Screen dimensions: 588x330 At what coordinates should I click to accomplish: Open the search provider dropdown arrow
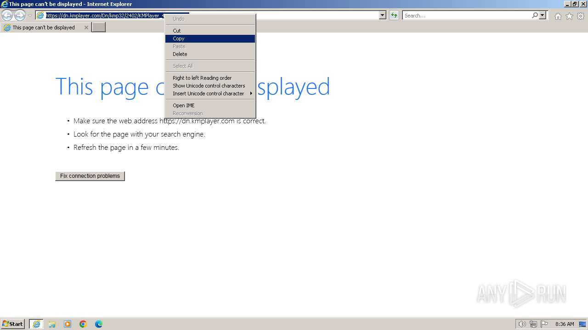pyautogui.click(x=543, y=15)
